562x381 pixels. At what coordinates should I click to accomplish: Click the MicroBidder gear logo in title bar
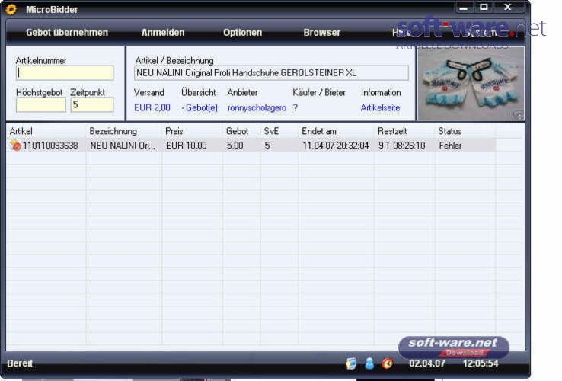click(11, 9)
